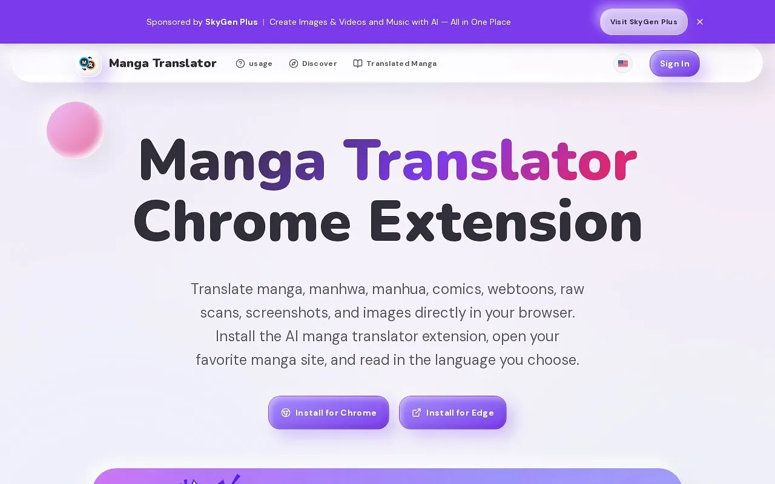Click the banner text about creating images with AI

click(x=390, y=22)
